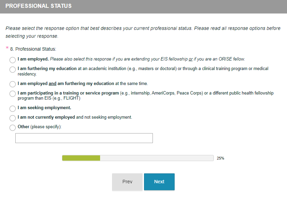The image size is (287, 203).
Task: Mark the "I am seeking employment." radio button
Action: 13,108
